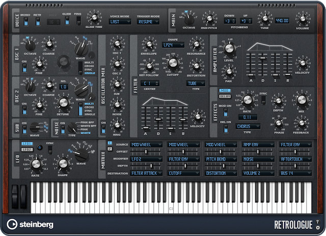Toggle the effects Del On switch
Image resolution: width=326 pixels, height=236 pixels.
(226, 129)
